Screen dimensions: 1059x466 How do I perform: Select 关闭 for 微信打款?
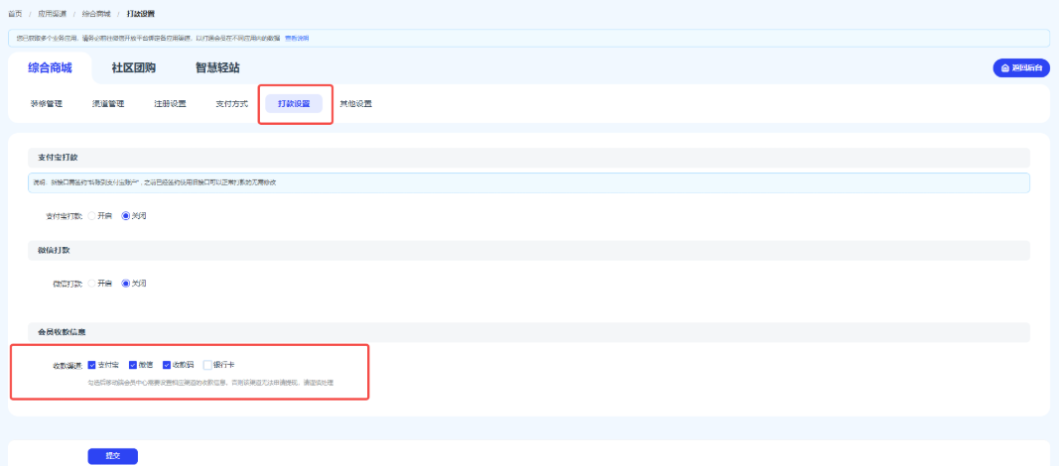click(126, 283)
